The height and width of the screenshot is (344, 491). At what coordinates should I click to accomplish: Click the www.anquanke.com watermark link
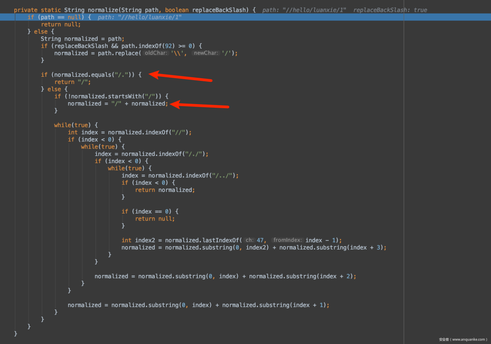[463, 339]
